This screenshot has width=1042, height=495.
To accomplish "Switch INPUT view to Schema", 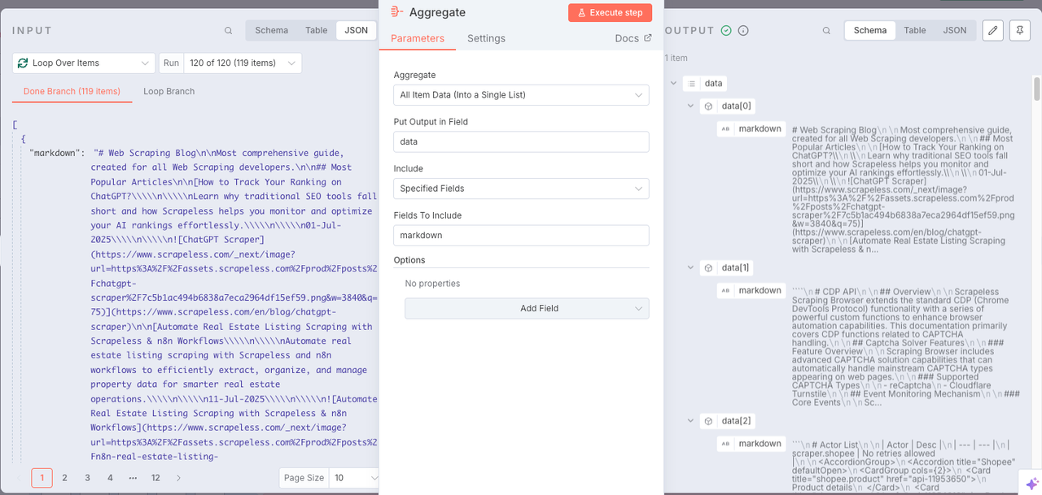I will tap(271, 30).
